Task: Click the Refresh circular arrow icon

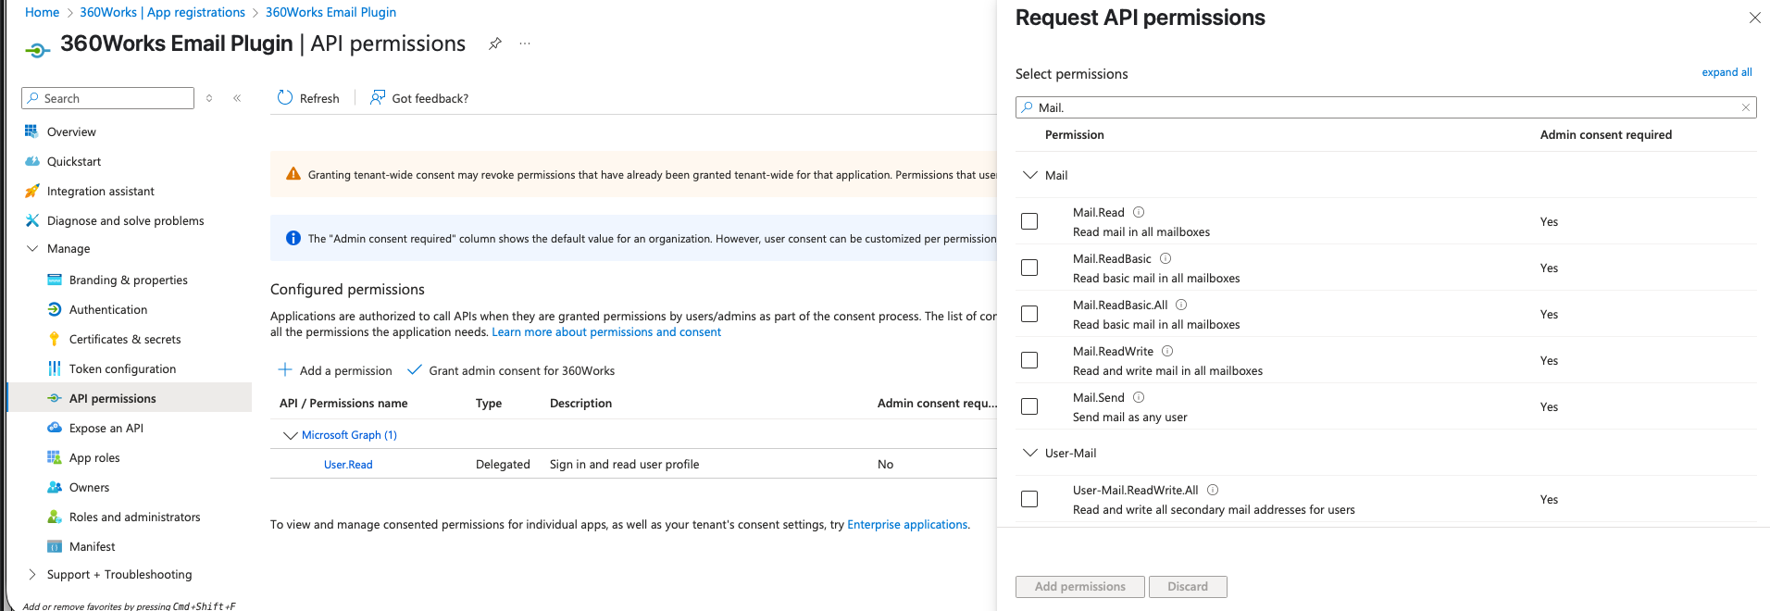Action: point(285,97)
